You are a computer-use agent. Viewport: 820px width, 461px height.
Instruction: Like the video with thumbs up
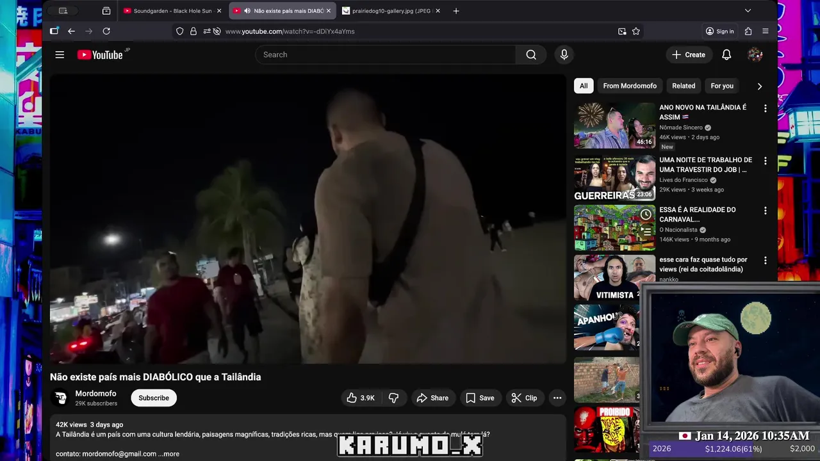click(360, 398)
